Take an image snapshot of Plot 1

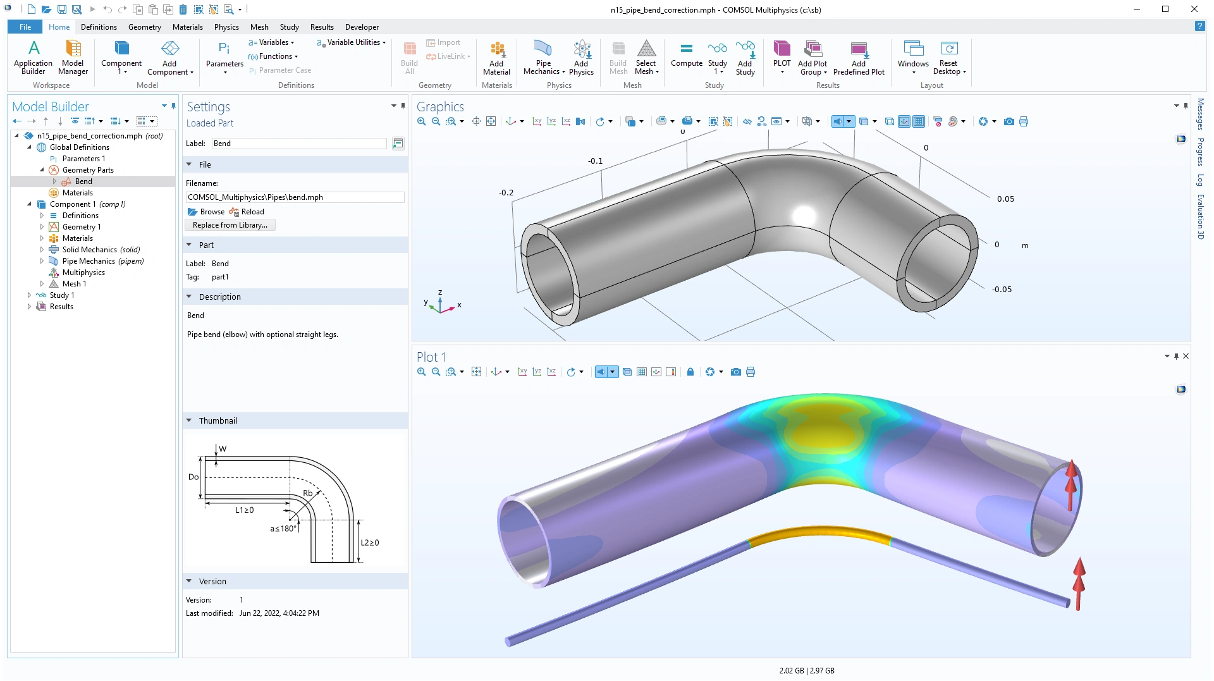[x=735, y=372]
